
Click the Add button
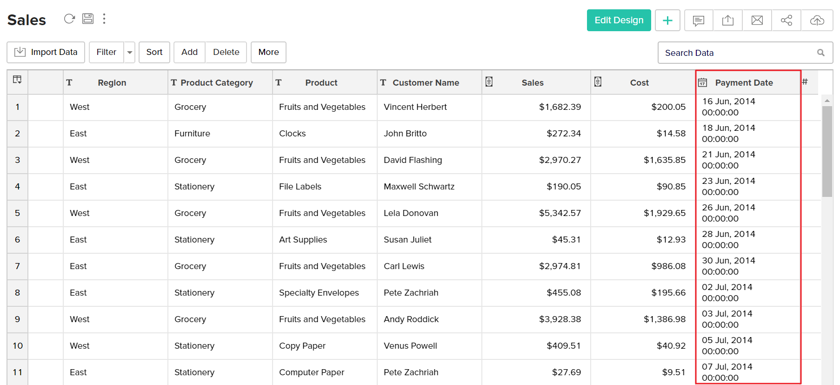coord(189,52)
